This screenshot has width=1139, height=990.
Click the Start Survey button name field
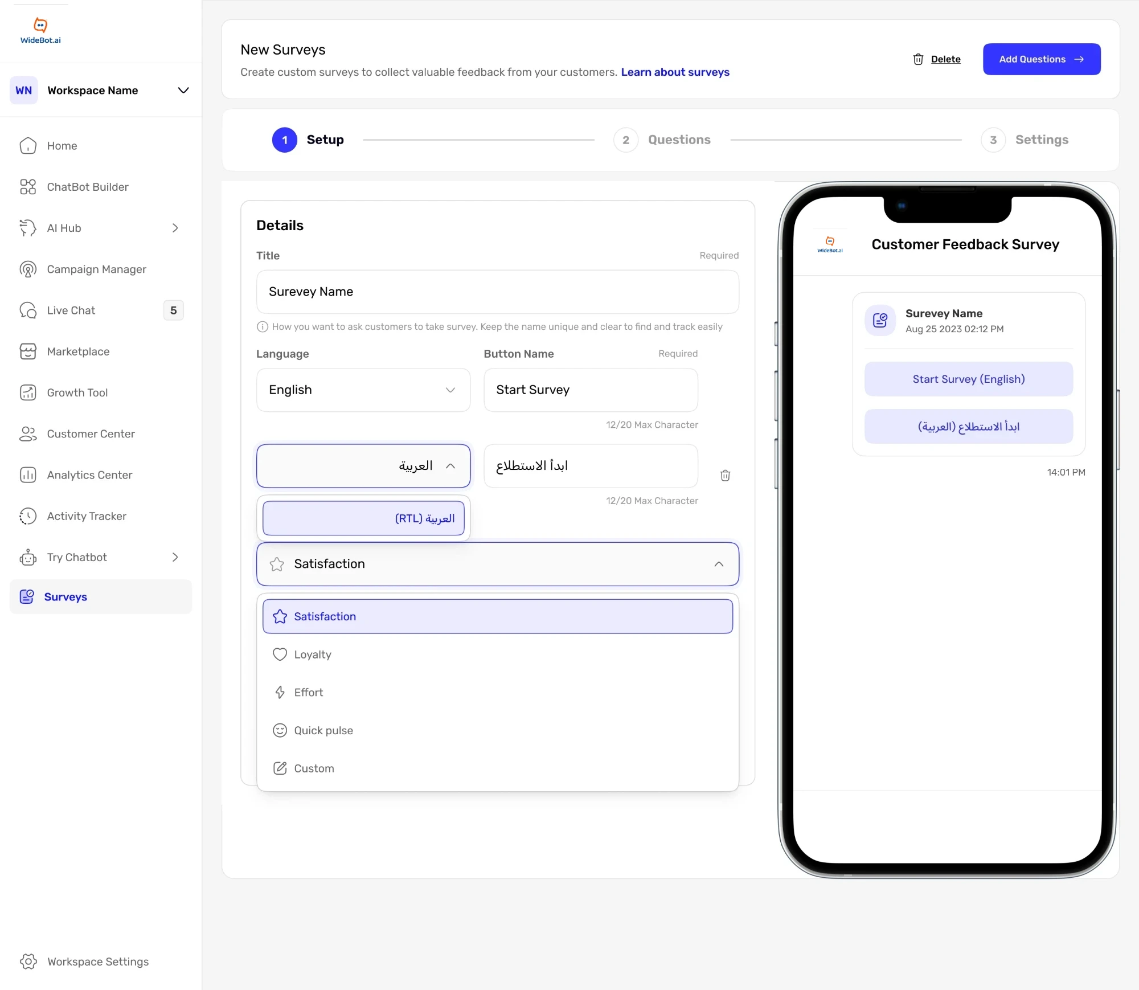[x=591, y=390]
